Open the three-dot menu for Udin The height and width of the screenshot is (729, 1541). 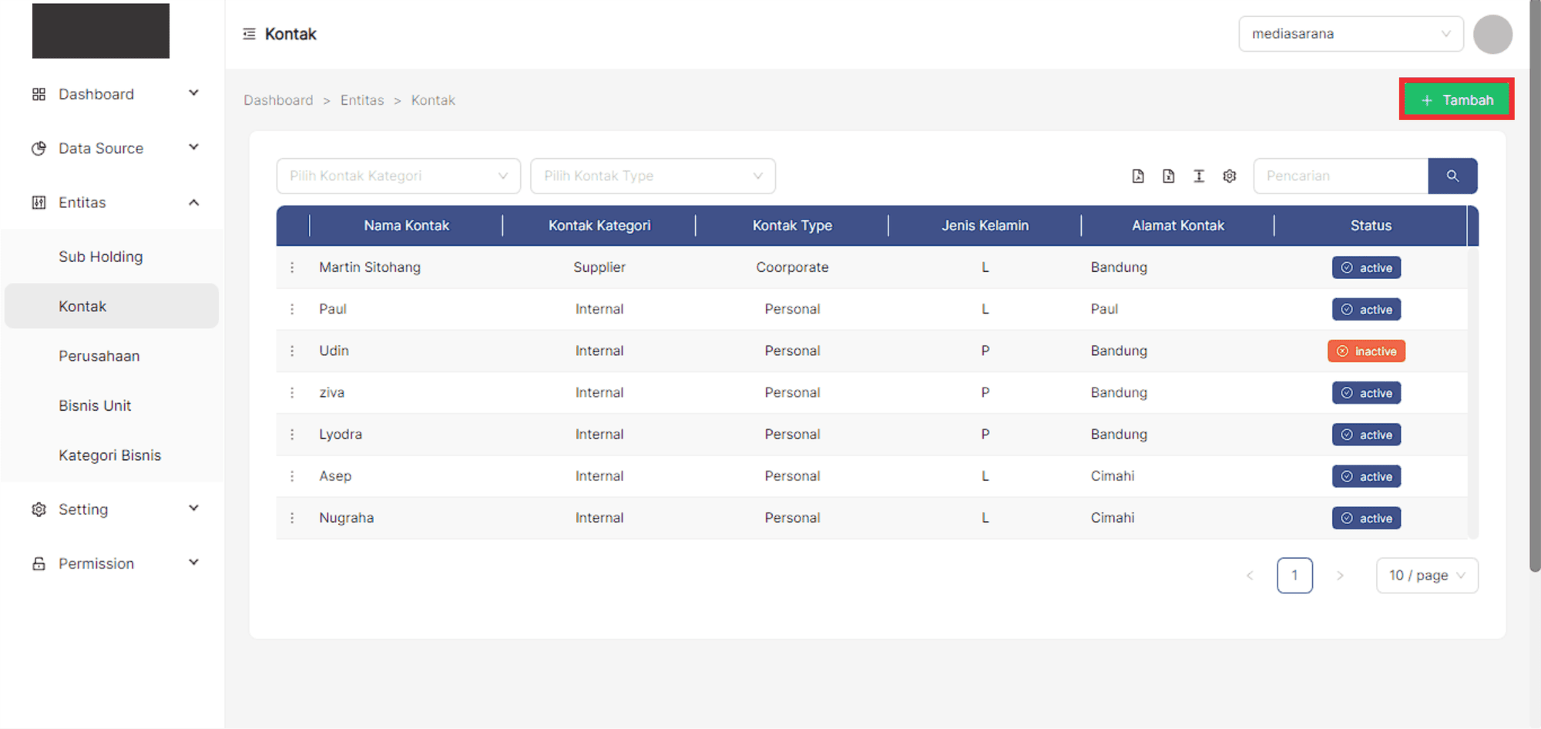pyautogui.click(x=292, y=351)
